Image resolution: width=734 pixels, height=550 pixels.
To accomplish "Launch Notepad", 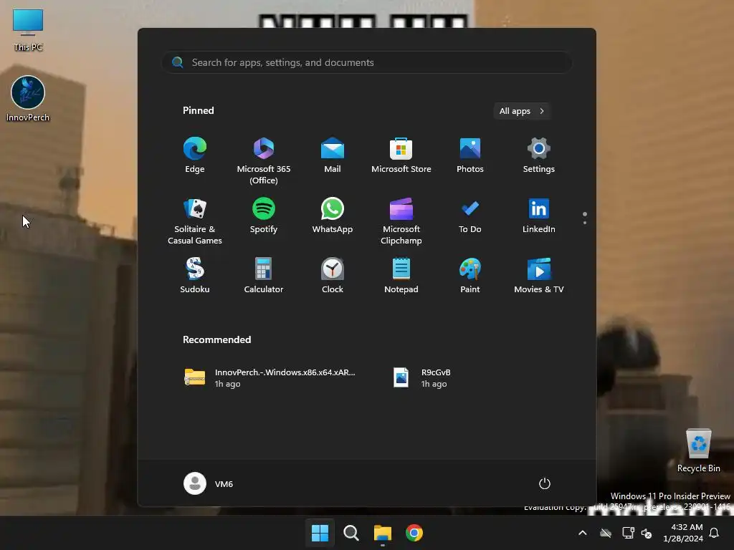I will coord(401,276).
